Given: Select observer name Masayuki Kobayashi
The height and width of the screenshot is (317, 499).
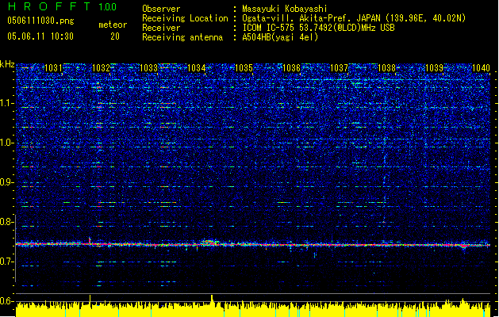Looking at the screenshot, I should [285, 9].
